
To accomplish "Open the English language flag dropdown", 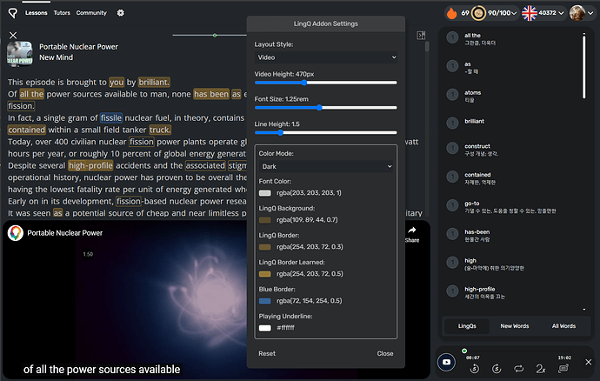I will pyautogui.click(x=543, y=13).
